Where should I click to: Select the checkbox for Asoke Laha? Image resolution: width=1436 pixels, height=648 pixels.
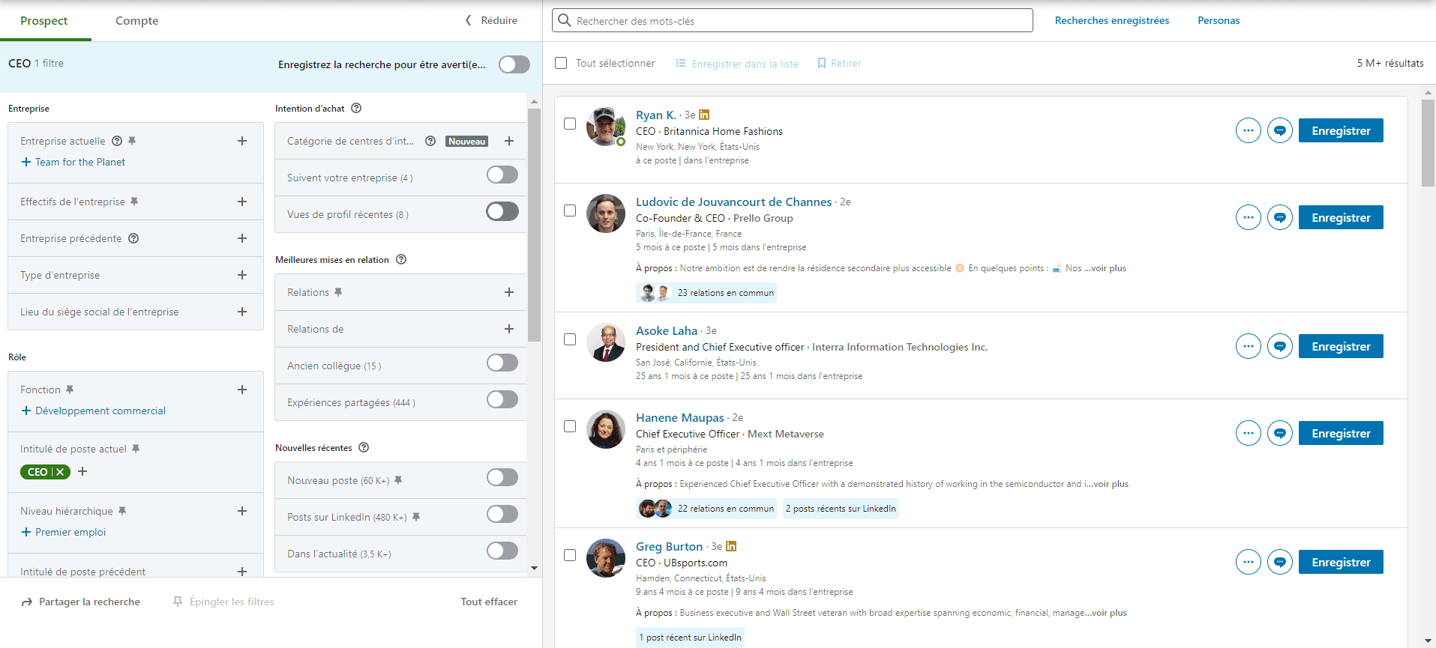(570, 339)
